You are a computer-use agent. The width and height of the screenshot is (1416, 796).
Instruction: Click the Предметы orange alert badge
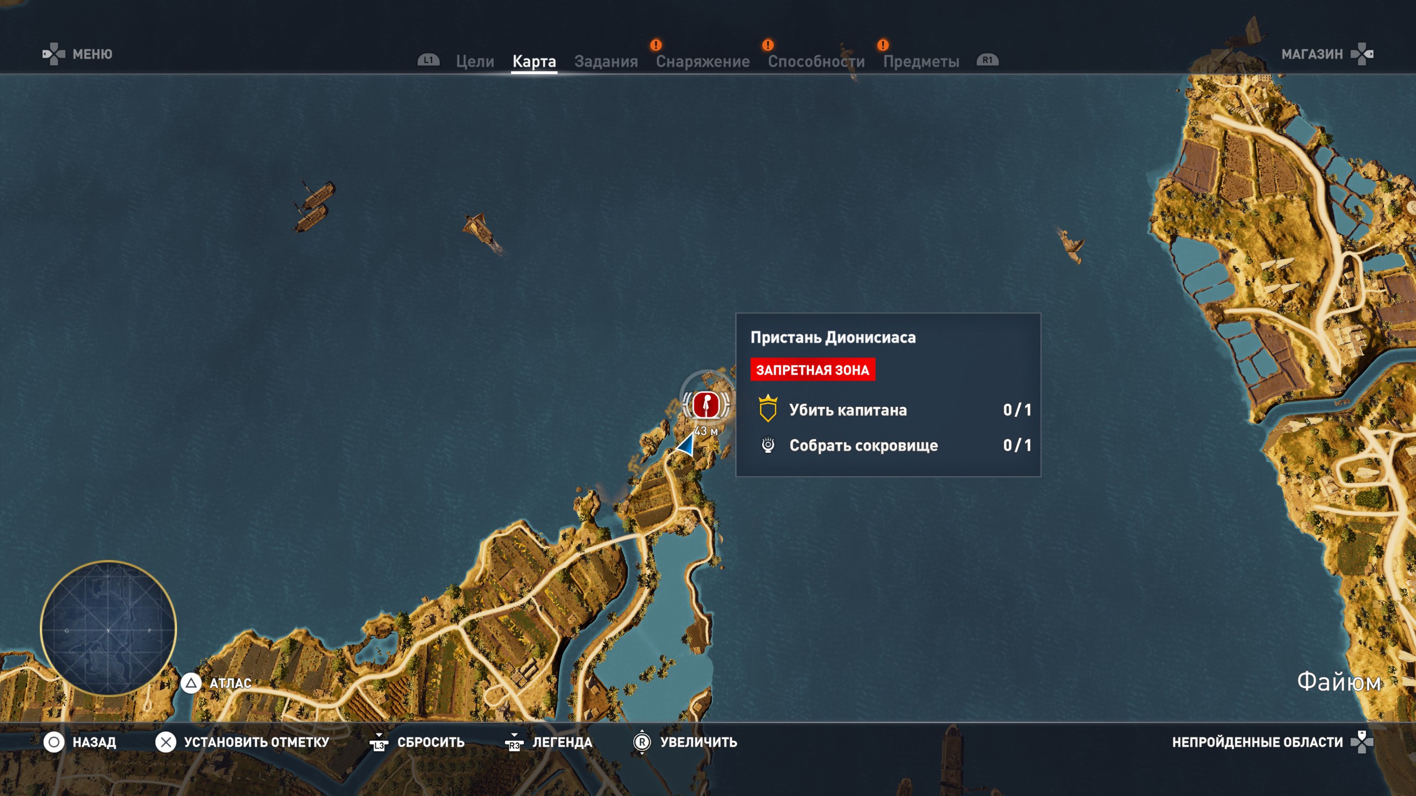(883, 45)
